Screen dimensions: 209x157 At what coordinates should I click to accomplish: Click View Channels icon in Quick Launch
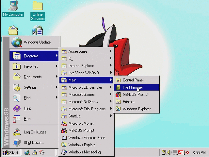tap(42, 152)
